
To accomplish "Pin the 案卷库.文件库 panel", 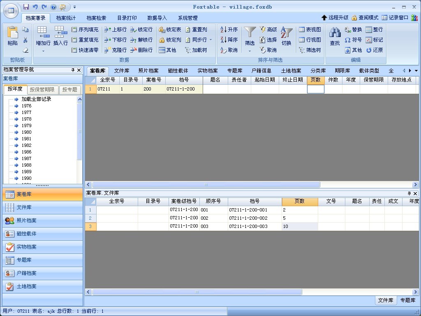I will (x=409, y=193).
